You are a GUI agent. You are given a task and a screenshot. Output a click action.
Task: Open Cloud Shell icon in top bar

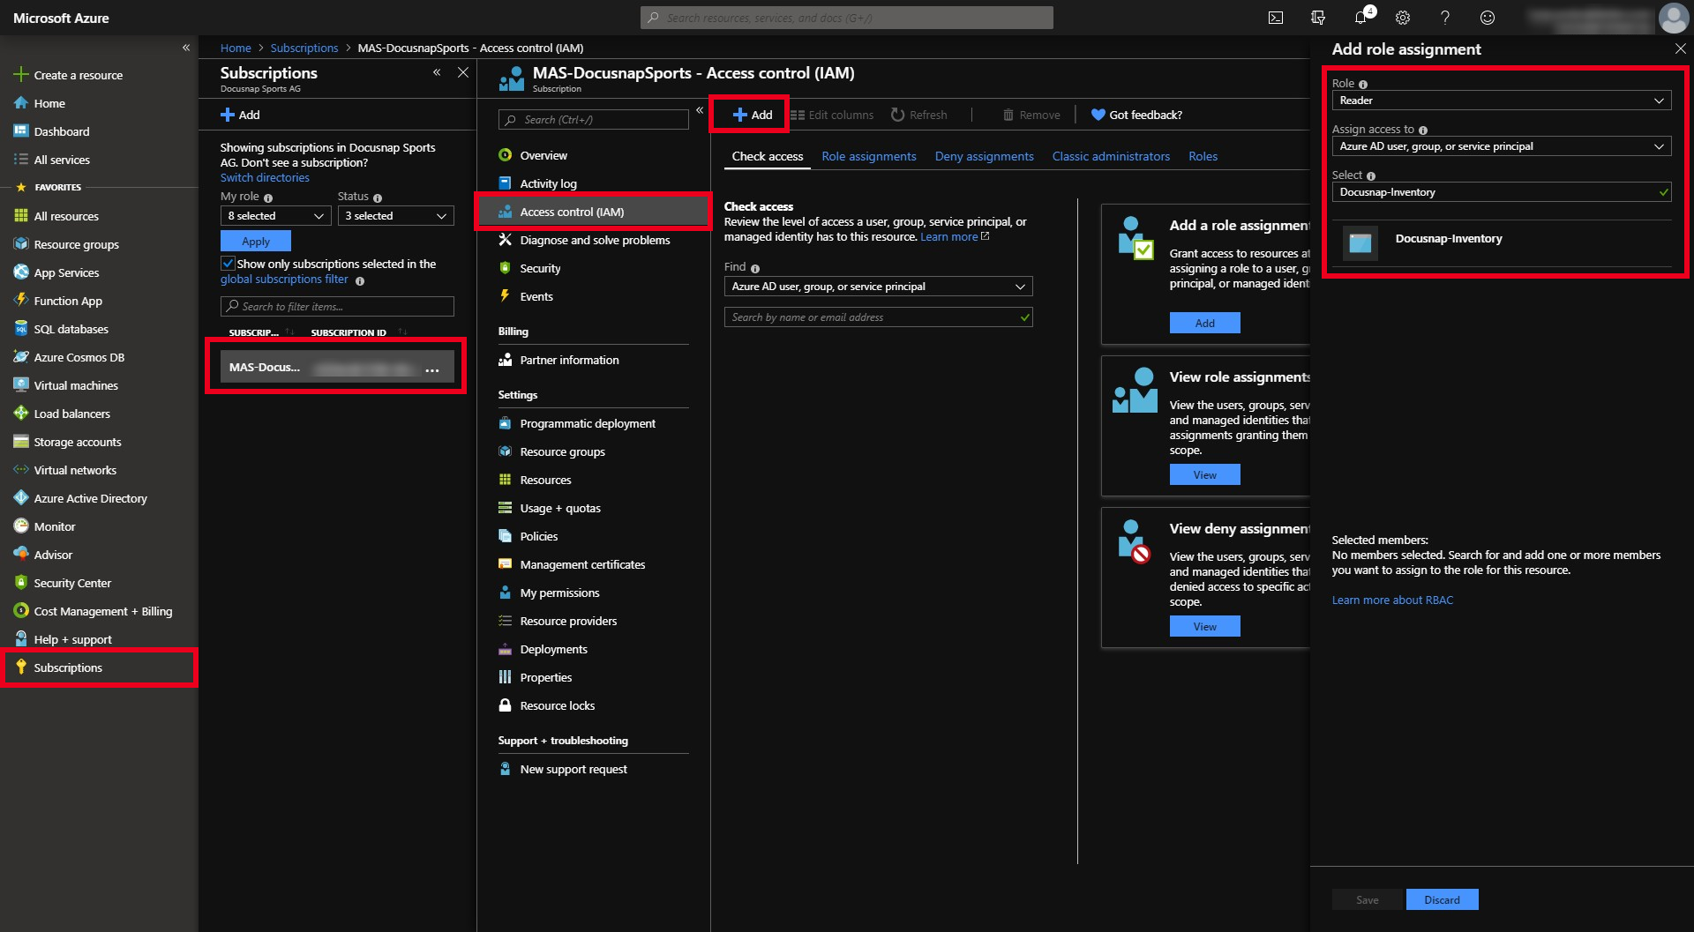pos(1276,18)
